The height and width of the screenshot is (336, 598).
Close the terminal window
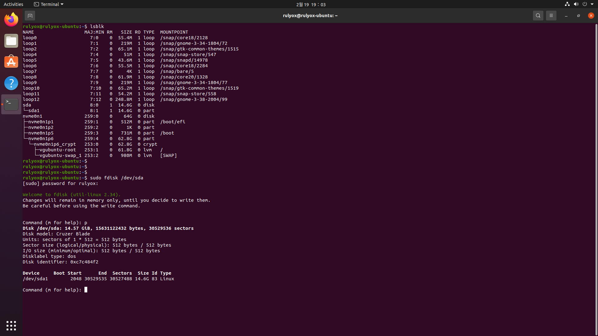point(591,16)
